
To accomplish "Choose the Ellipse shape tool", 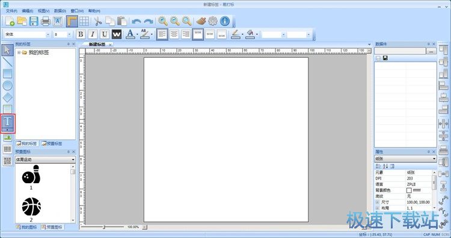I will 7,86.
